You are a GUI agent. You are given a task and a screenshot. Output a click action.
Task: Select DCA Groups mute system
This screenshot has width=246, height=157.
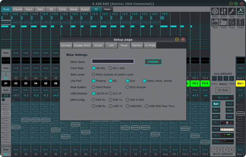tap(128, 87)
